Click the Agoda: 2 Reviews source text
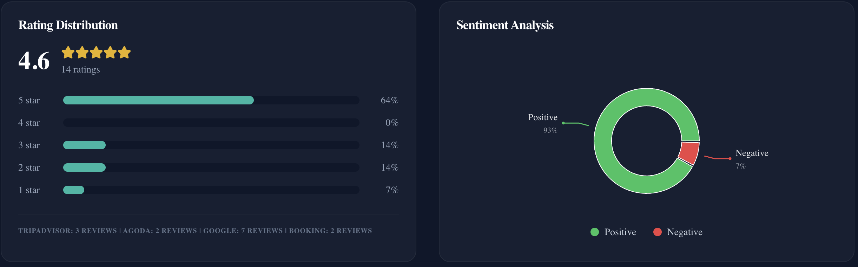Image resolution: width=858 pixels, height=267 pixels. pos(160,231)
